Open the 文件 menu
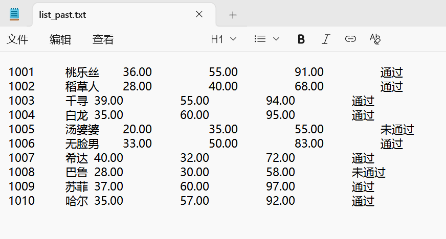 pyautogui.click(x=17, y=39)
